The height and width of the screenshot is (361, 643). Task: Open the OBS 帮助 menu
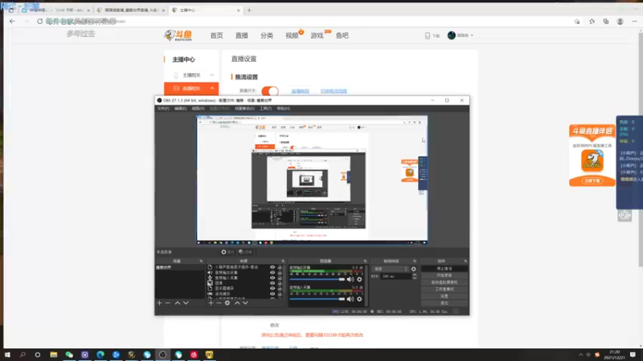284,108
